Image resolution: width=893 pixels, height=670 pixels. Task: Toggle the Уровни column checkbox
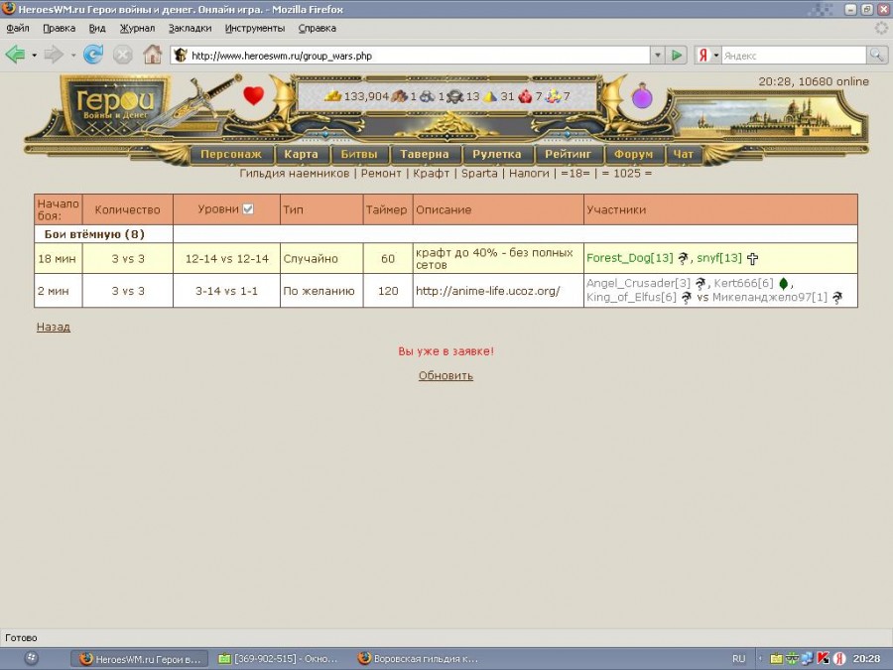248,209
